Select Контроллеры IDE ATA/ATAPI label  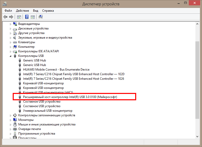tap(39, 51)
